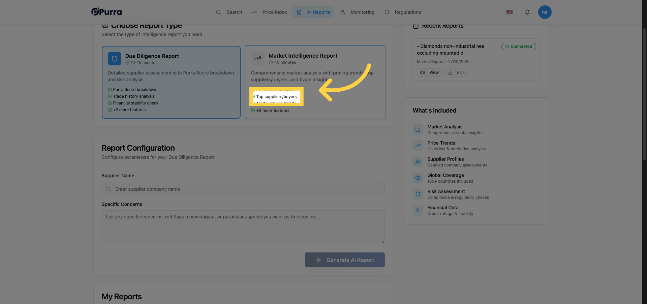Click the Market Analysis chart icon

[x=418, y=129]
